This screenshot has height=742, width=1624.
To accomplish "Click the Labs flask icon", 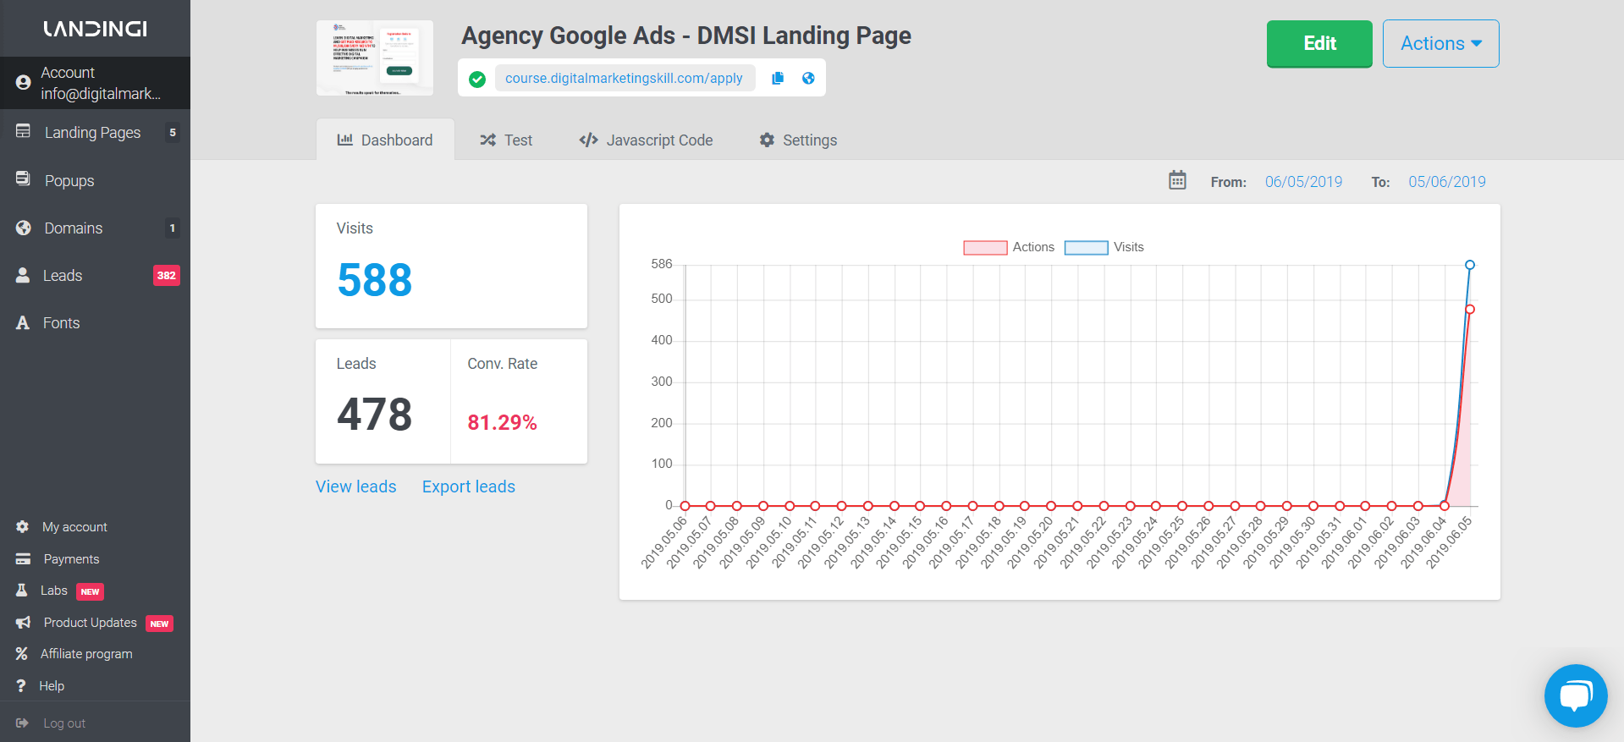I will 22,590.
